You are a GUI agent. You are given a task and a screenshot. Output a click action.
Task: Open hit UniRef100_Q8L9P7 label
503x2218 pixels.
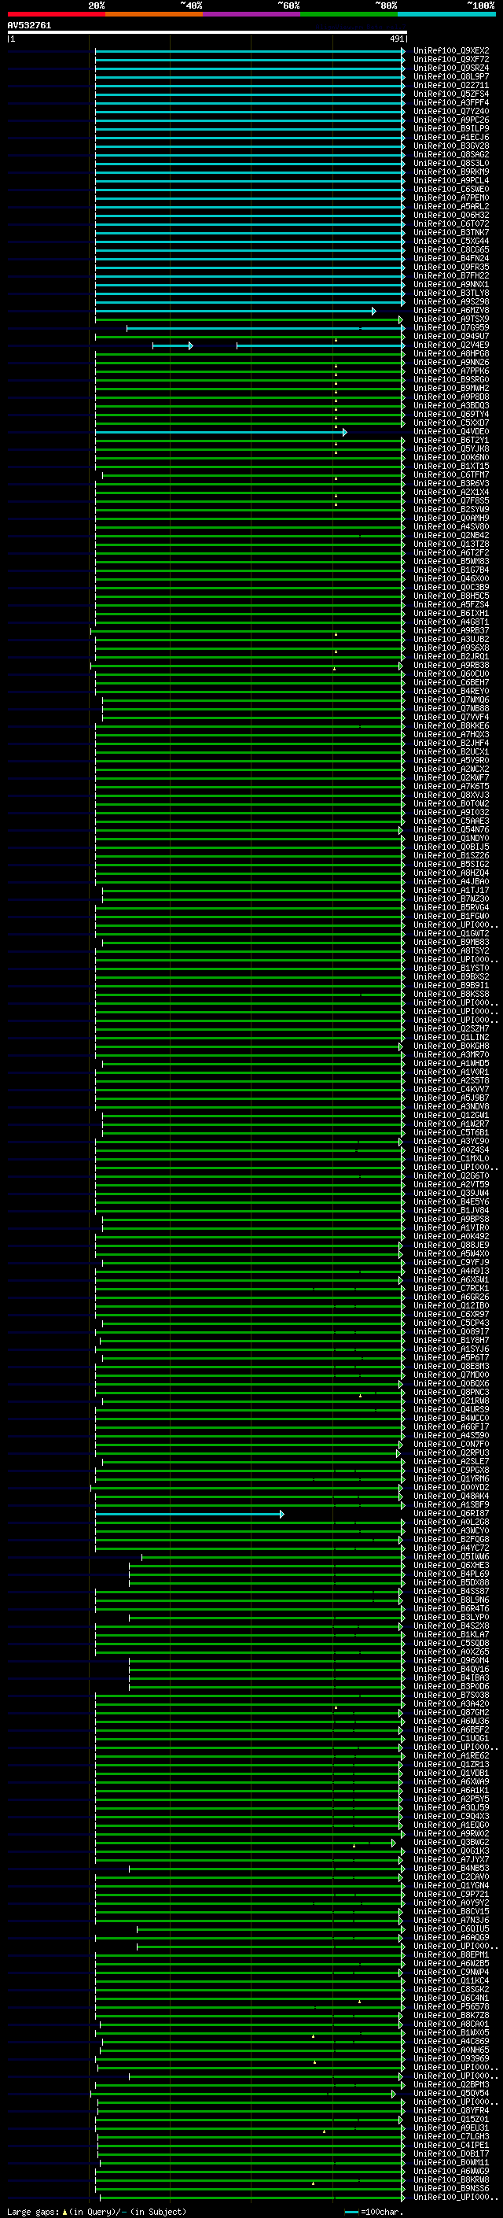pos(450,76)
